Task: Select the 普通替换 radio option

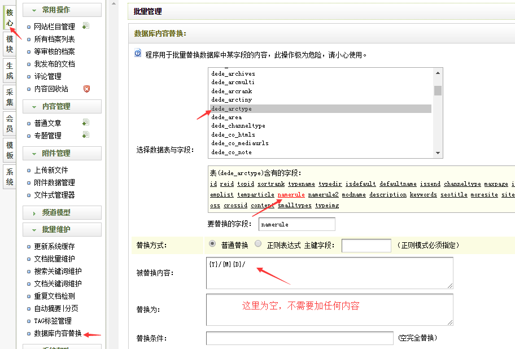Action: 212,244
